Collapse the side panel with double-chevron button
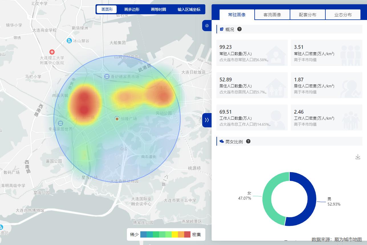 207,120
